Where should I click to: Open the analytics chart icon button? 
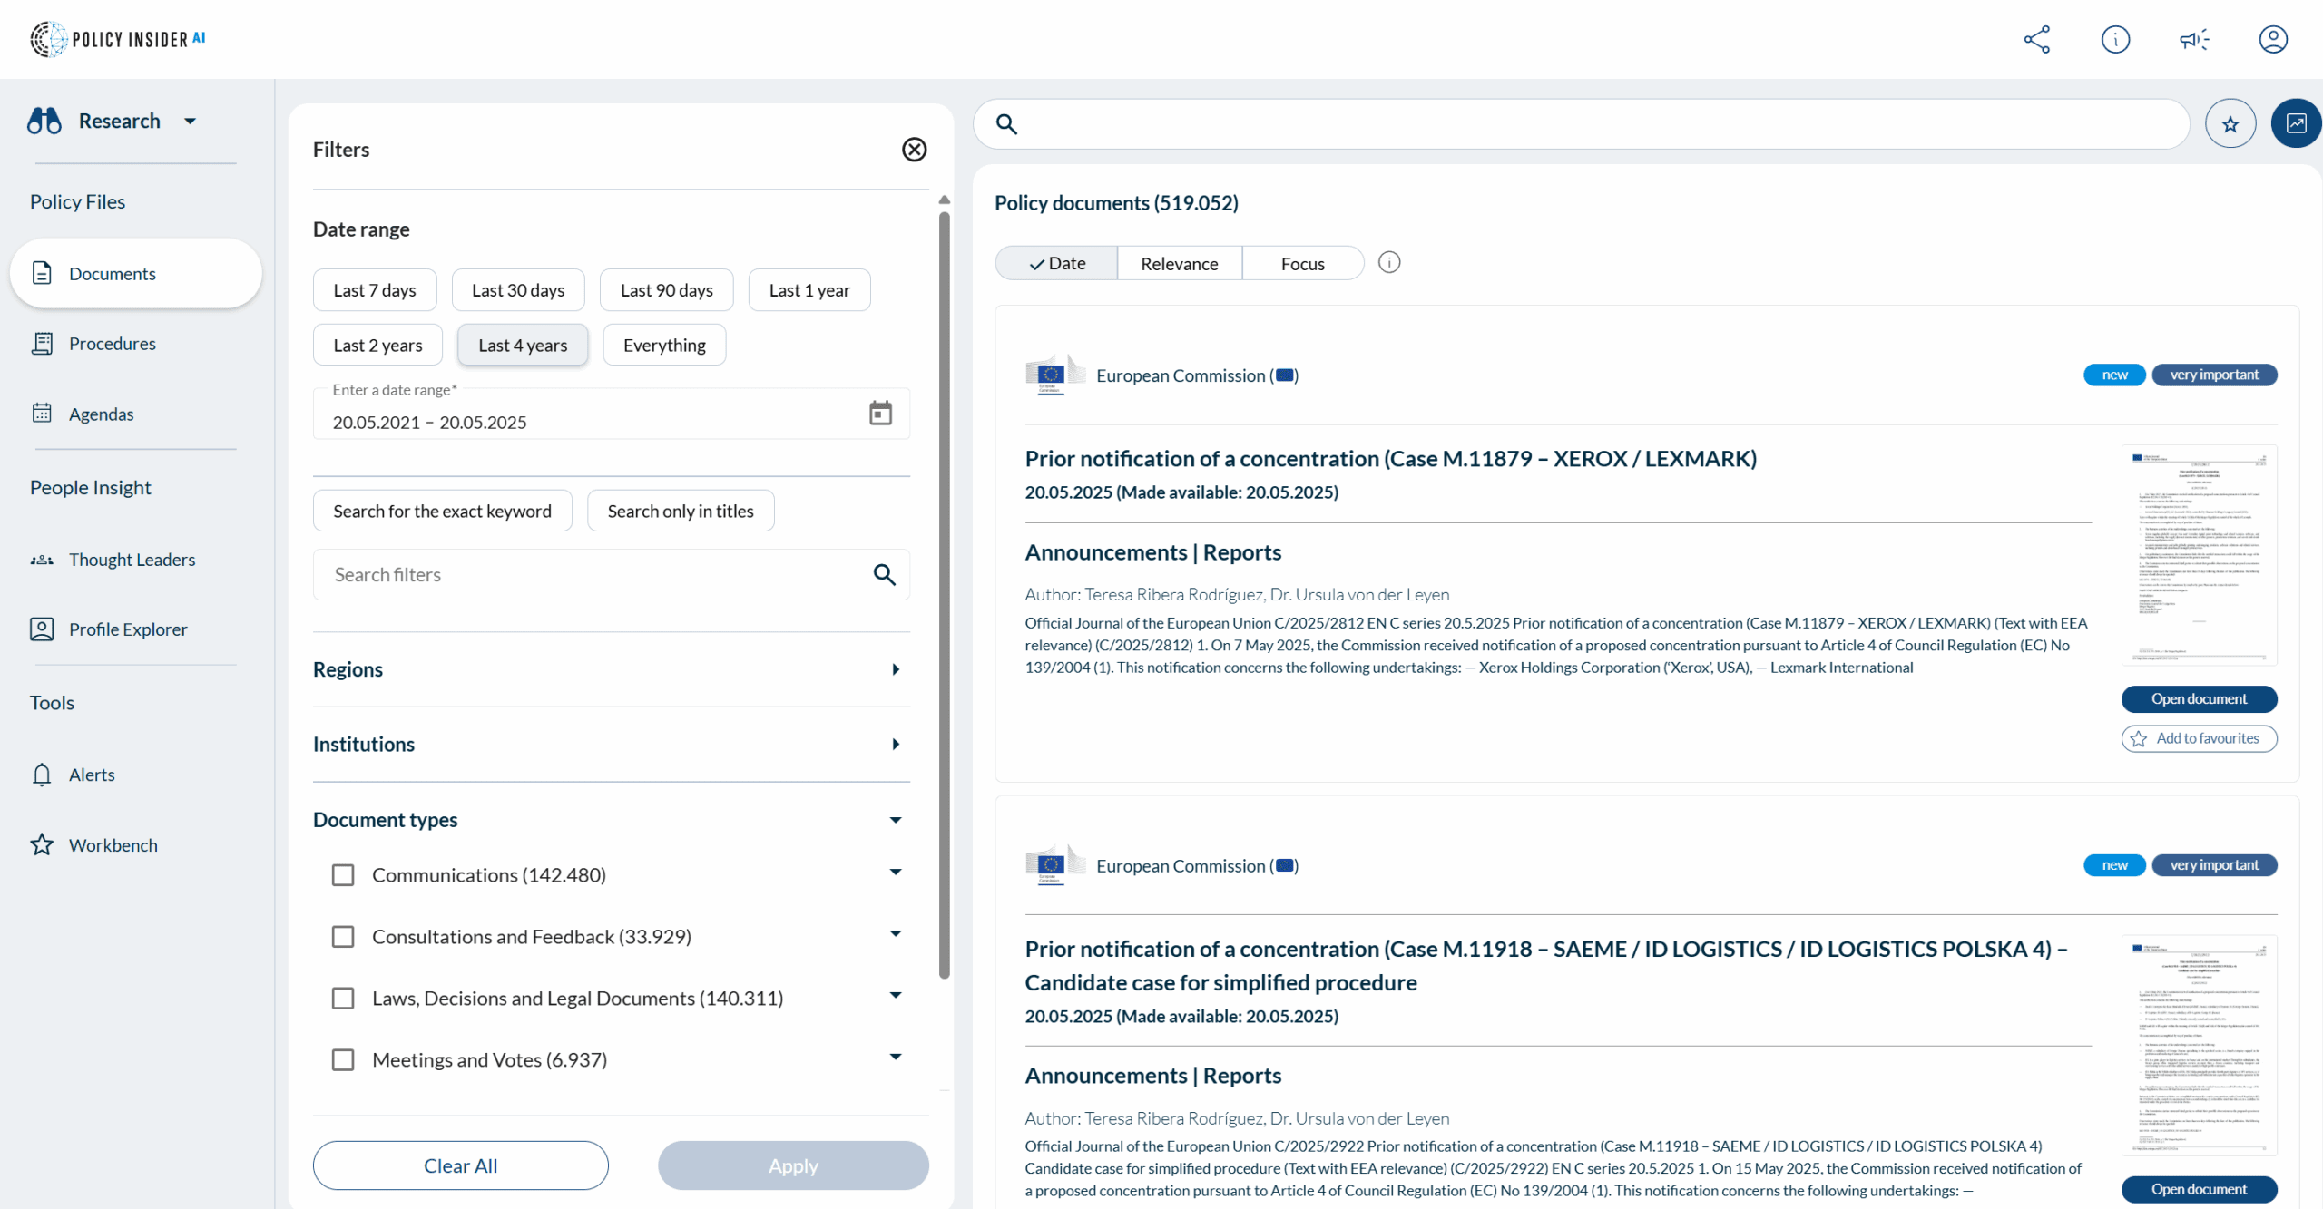[2296, 124]
